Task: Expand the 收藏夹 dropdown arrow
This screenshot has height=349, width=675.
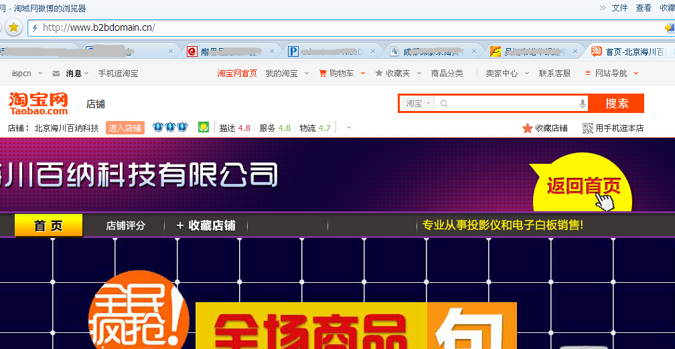Action: pyautogui.click(x=419, y=74)
